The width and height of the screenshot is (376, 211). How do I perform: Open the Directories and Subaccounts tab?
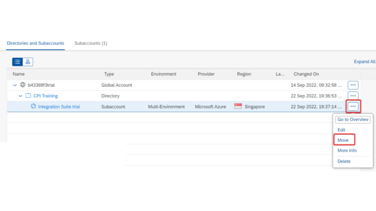point(35,43)
